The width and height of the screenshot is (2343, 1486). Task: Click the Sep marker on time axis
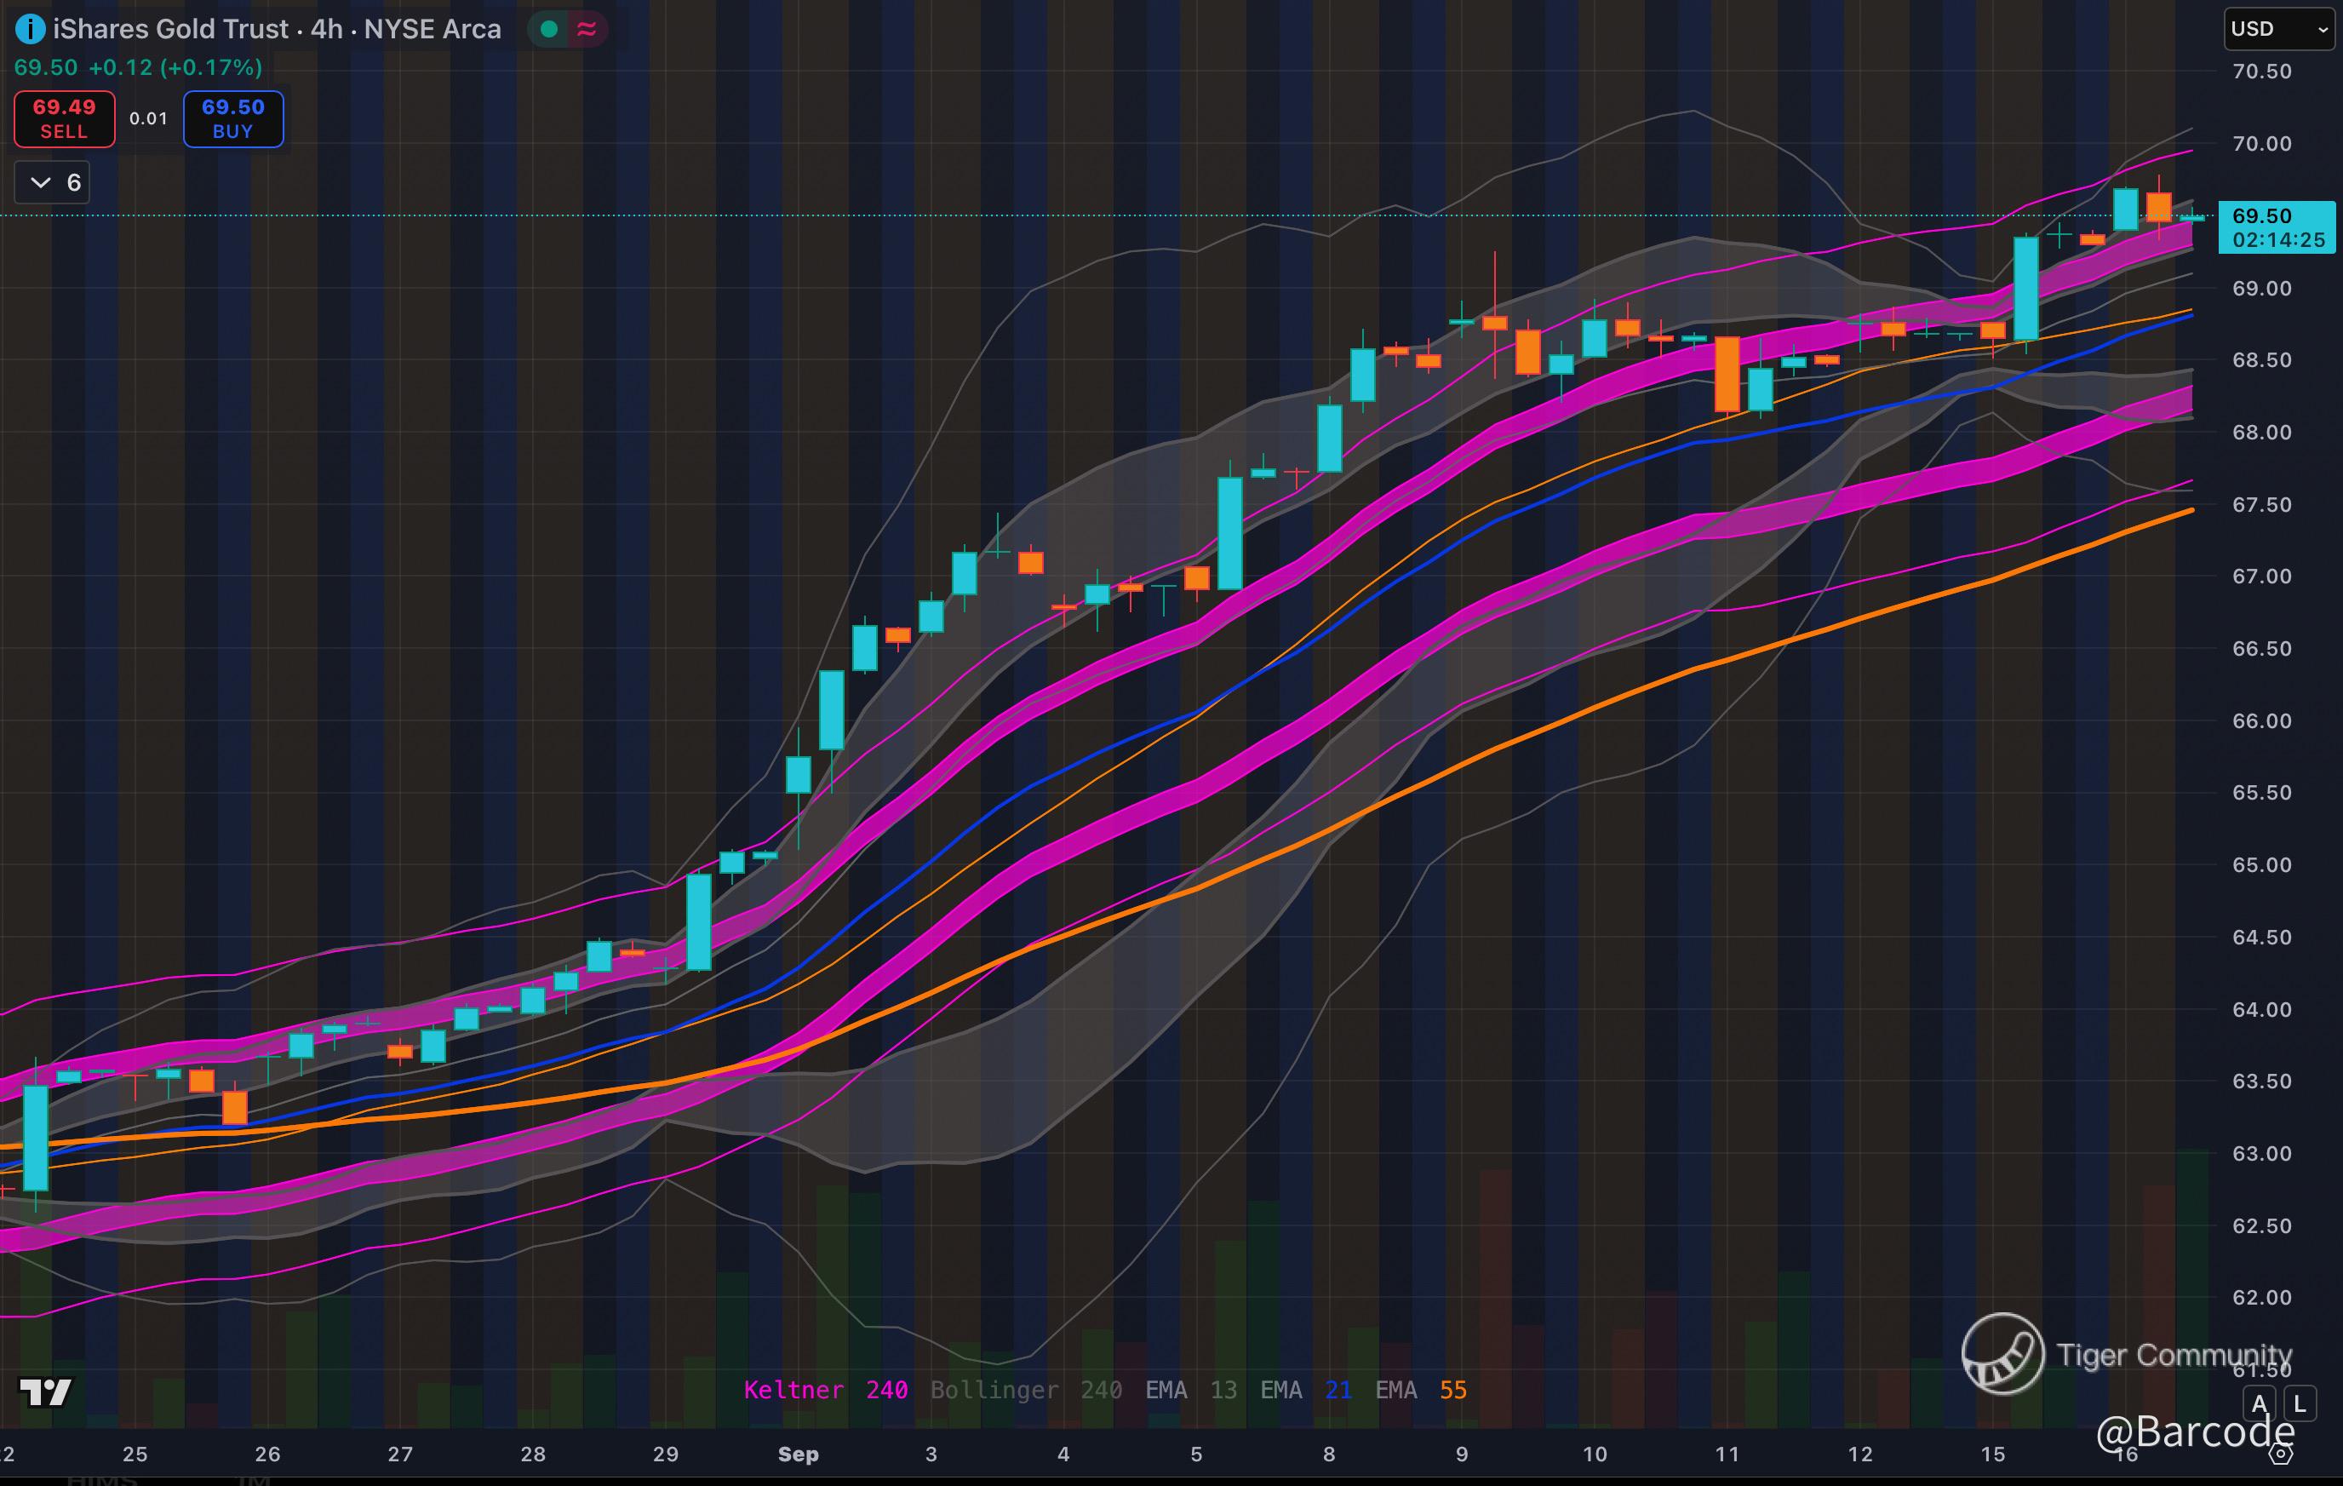pyautogui.click(x=798, y=1454)
